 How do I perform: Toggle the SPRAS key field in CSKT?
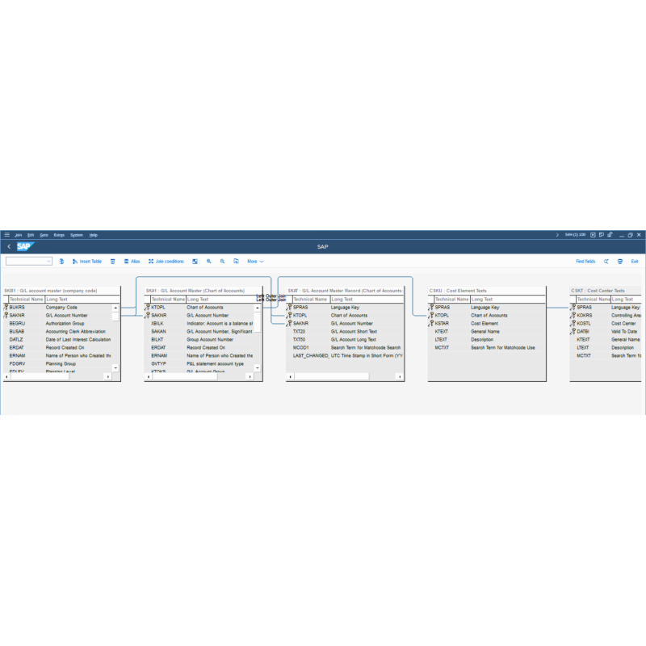574,307
